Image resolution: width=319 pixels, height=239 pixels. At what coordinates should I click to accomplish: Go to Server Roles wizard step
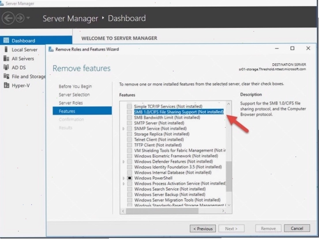pos(71,103)
